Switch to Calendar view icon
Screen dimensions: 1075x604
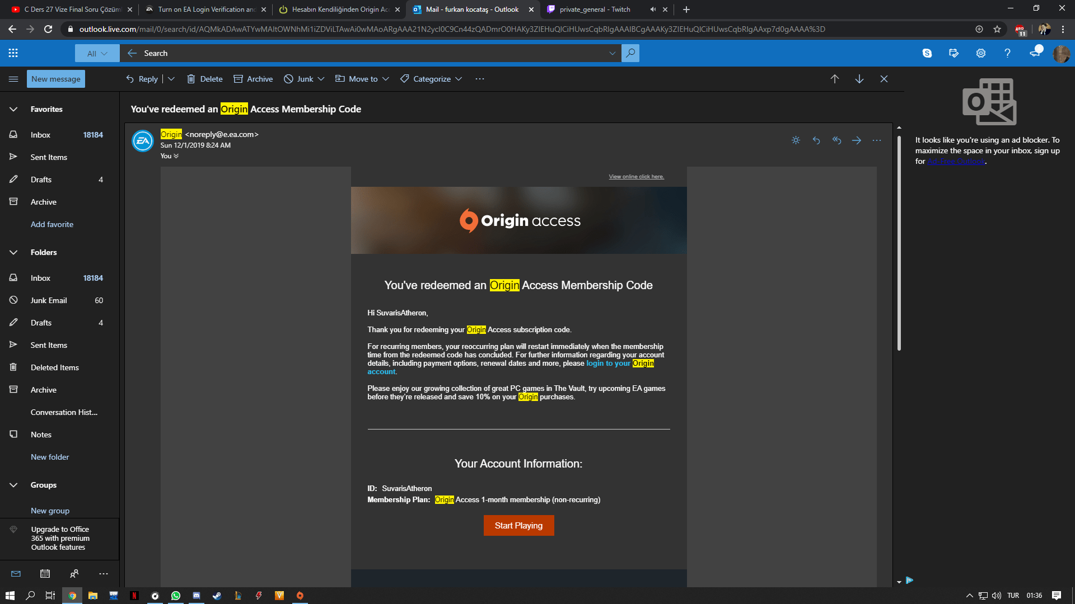pyautogui.click(x=45, y=574)
